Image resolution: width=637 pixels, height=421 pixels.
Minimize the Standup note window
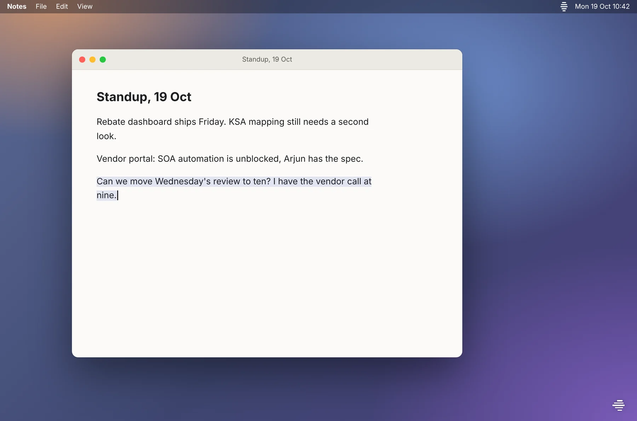tap(92, 59)
